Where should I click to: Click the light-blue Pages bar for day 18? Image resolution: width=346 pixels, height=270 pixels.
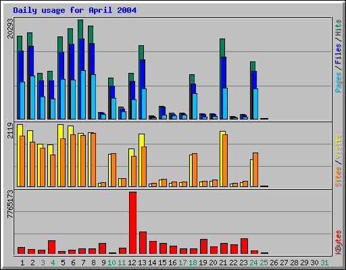point(195,106)
